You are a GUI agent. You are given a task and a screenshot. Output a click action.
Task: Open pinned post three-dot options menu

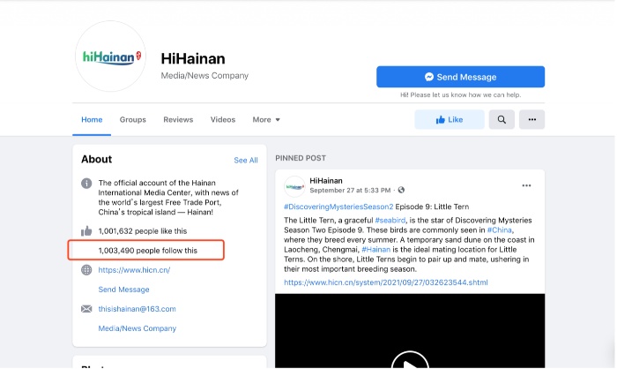tap(526, 185)
